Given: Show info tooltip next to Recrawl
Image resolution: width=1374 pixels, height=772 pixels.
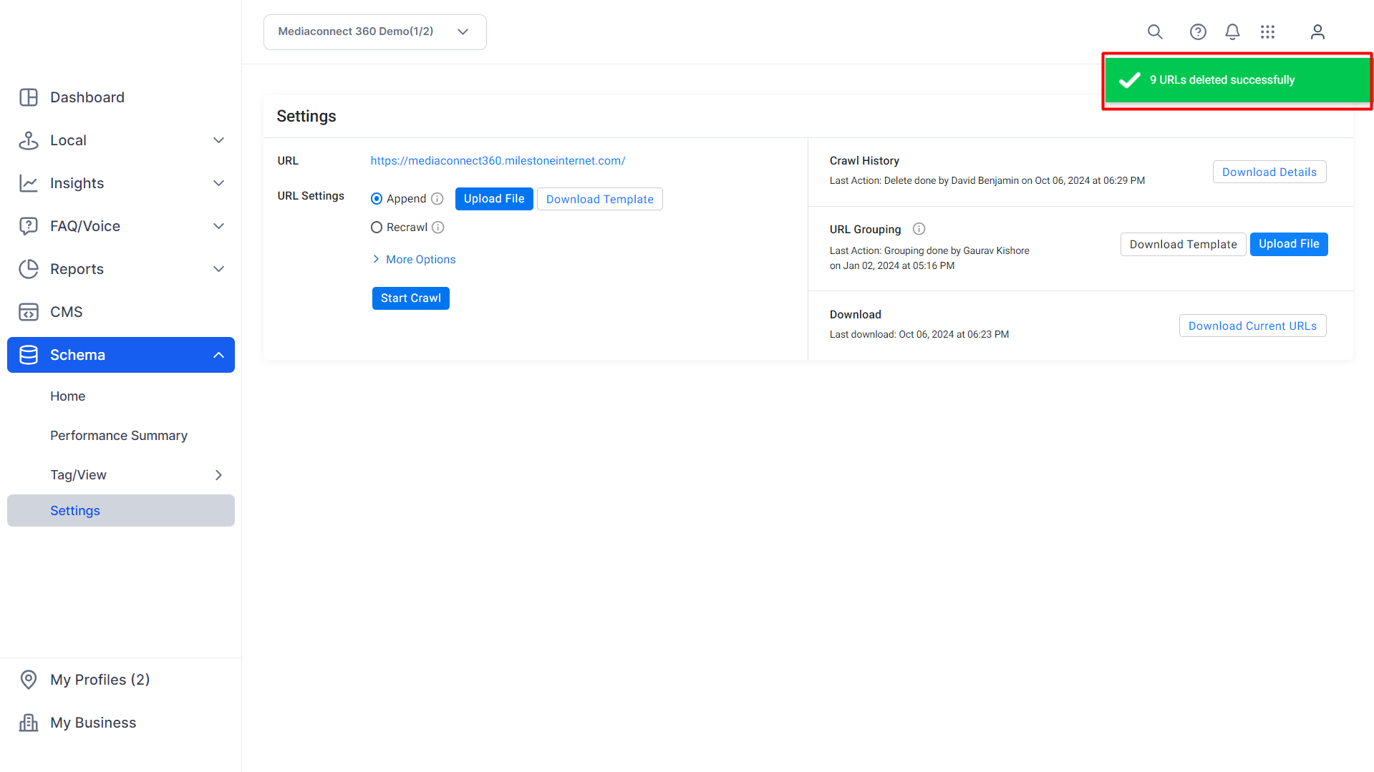Looking at the screenshot, I should pos(438,228).
